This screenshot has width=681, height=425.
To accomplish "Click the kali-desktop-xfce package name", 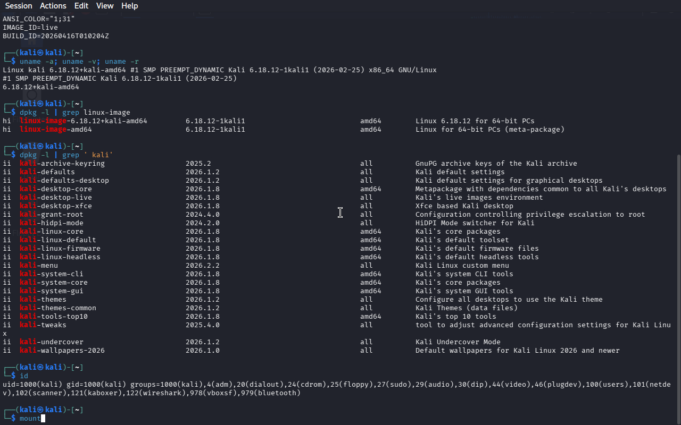I will (x=56, y=206).
